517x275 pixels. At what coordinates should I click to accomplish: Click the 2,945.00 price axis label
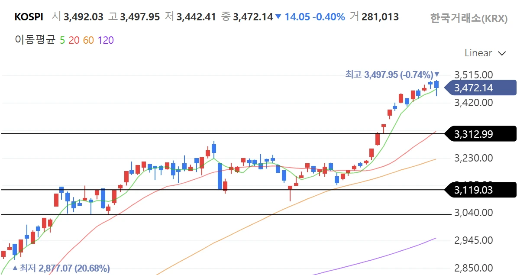[x=474, y=240]
